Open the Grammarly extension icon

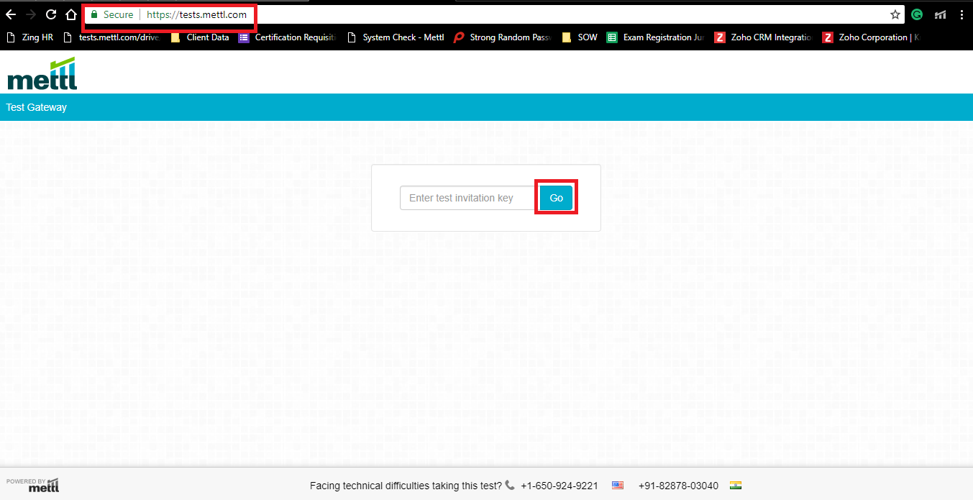[x=917, y=14]
